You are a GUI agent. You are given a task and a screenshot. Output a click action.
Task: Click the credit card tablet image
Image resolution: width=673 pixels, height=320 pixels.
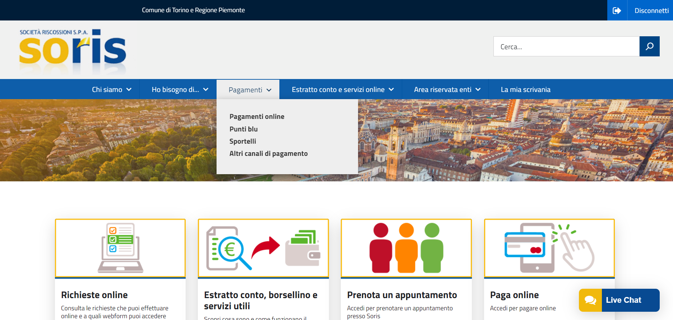[x=549, y=248]
